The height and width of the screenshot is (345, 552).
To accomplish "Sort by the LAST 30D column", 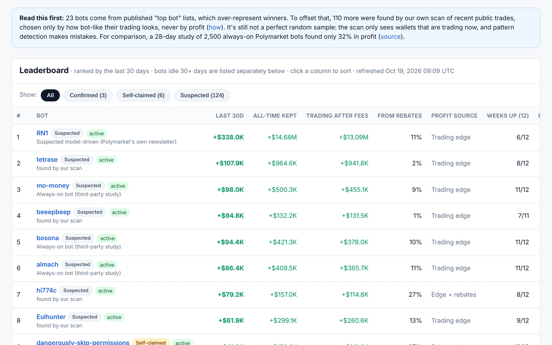I will point(230,116).
